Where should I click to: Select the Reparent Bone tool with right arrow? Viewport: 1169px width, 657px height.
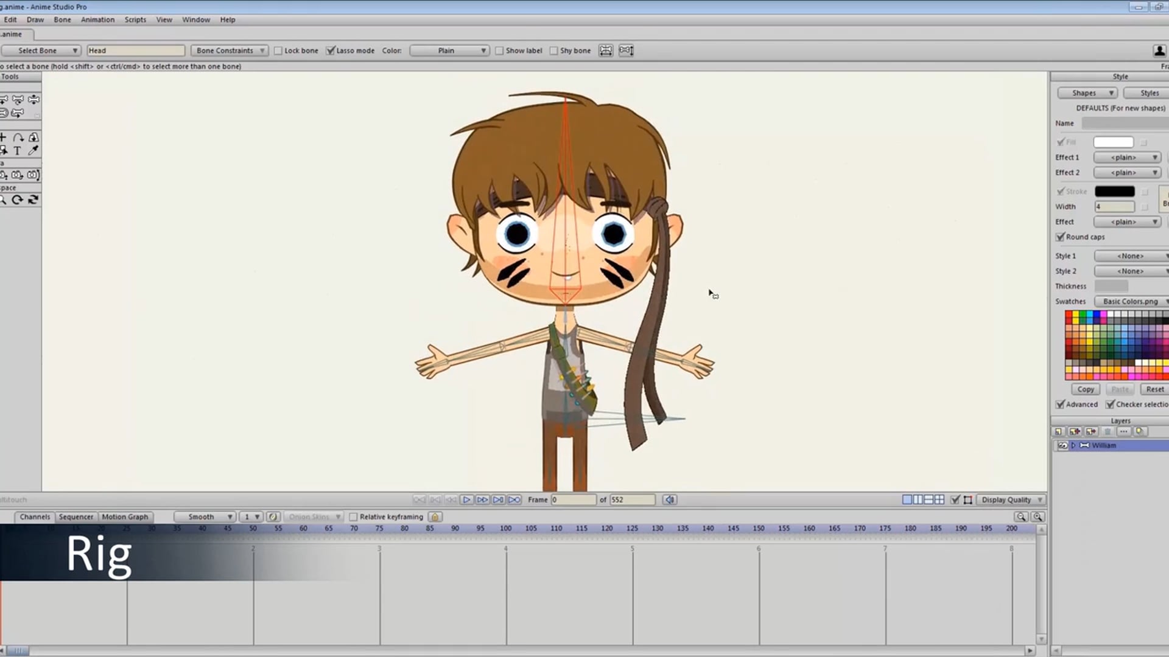[x=18, y=113]
